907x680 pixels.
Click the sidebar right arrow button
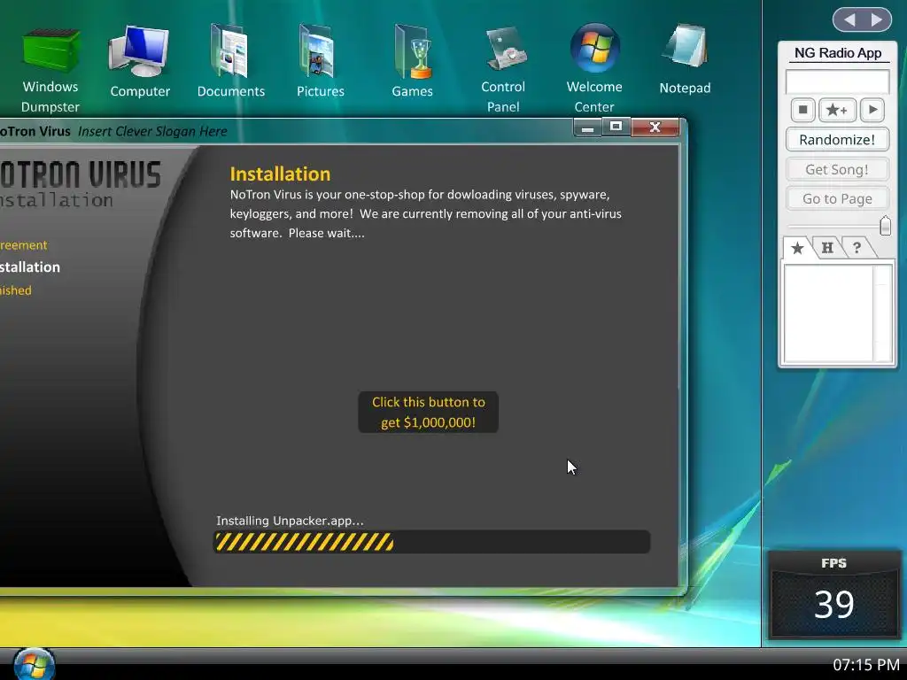877,20
